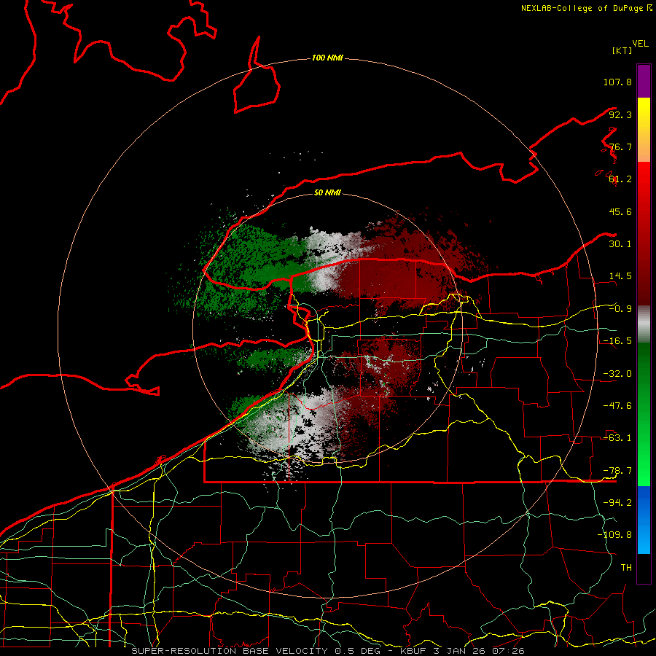Click the 30.1 velocity legend value

point(620,244)
